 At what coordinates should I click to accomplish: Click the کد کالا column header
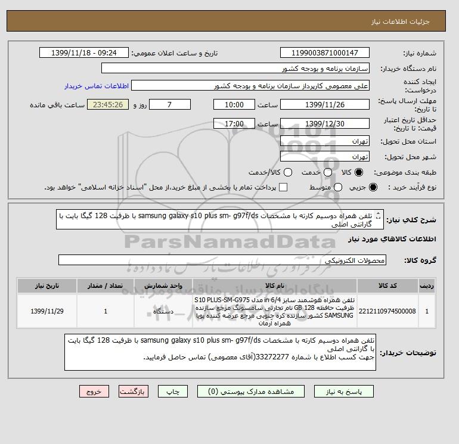(387, 285)
